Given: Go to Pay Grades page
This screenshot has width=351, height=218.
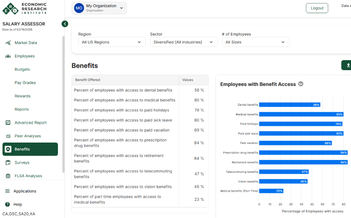Looking at the screenshot, I should click(25, 82).
